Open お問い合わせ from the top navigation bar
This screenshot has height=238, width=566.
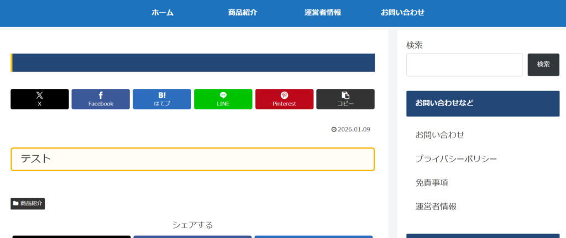[402, 13]
